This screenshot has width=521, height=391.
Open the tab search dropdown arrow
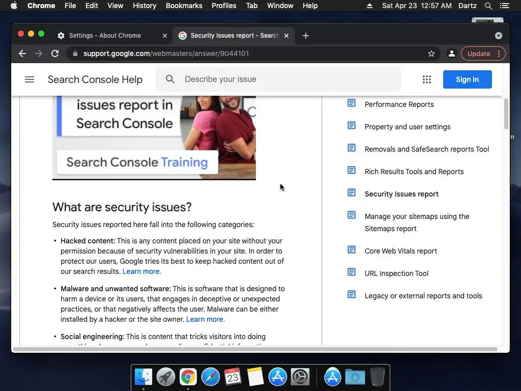pos(499,36)
